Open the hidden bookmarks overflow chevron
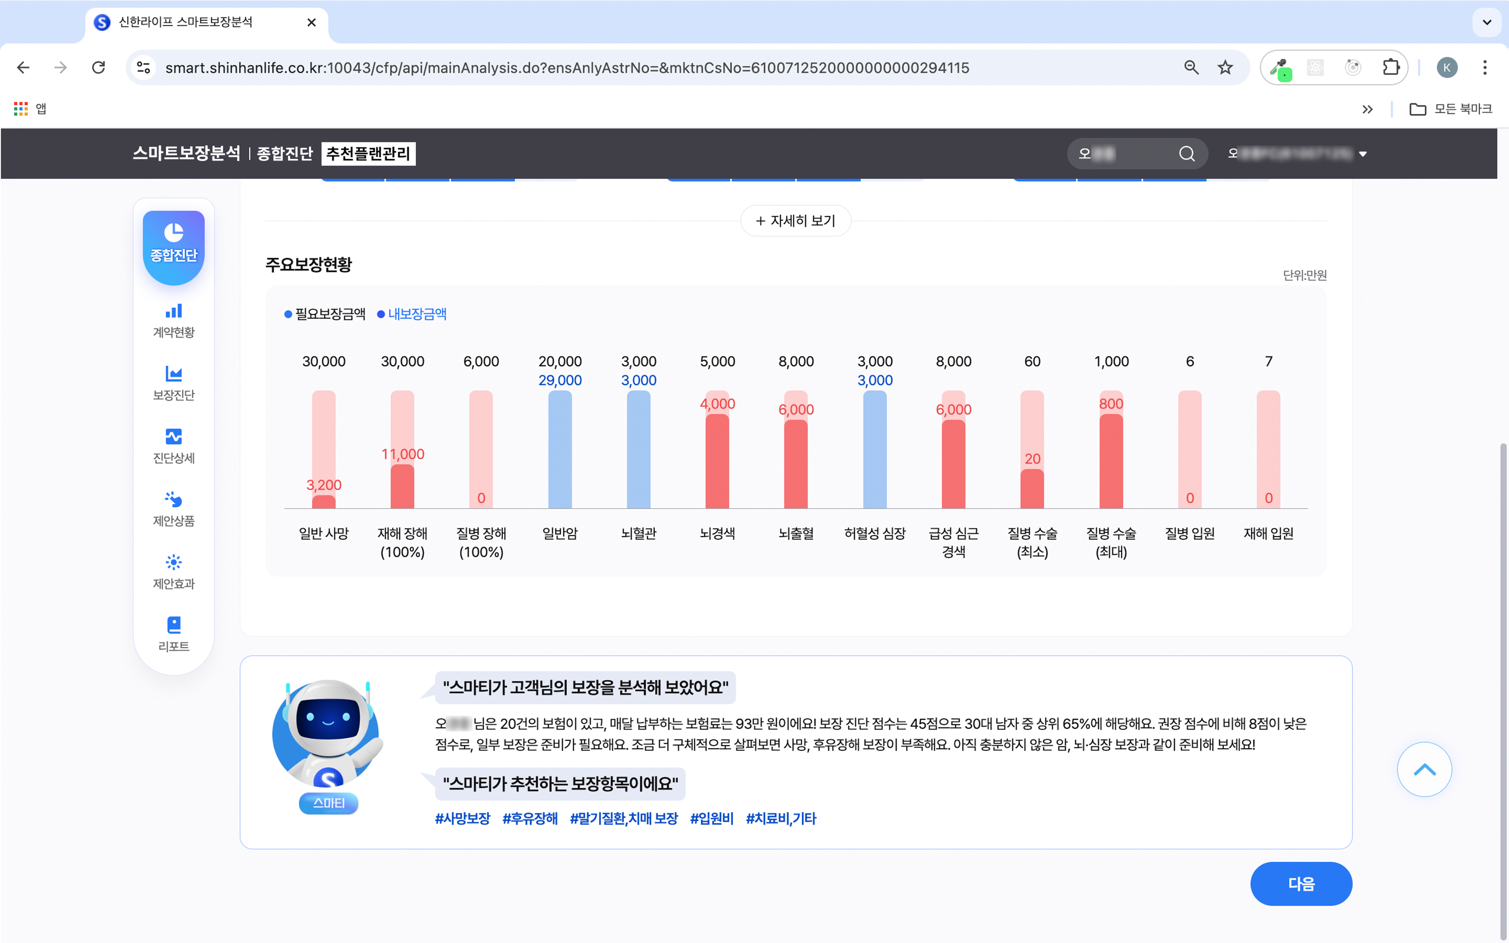The width and height of the screenshot is (1509, 943). pyautogui.click(x=1367, y=109)
